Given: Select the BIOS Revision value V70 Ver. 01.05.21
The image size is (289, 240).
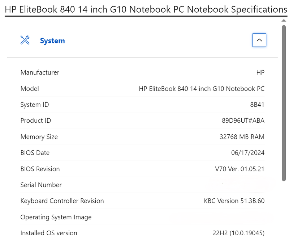Looking at the screenshot, I should [240, 169].
